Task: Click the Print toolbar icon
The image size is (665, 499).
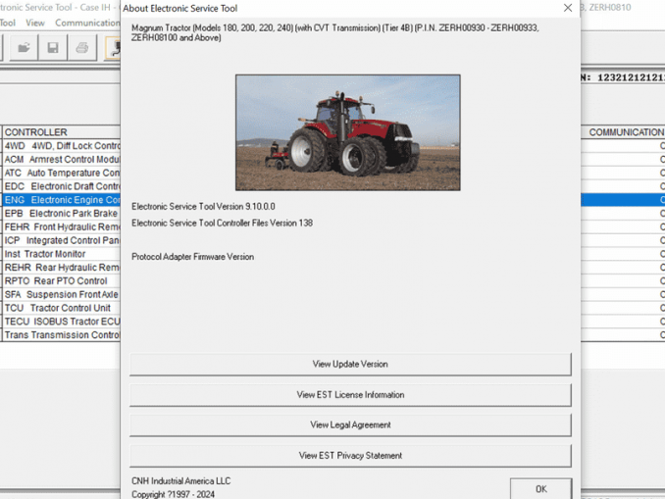Action: click(82, 47)
